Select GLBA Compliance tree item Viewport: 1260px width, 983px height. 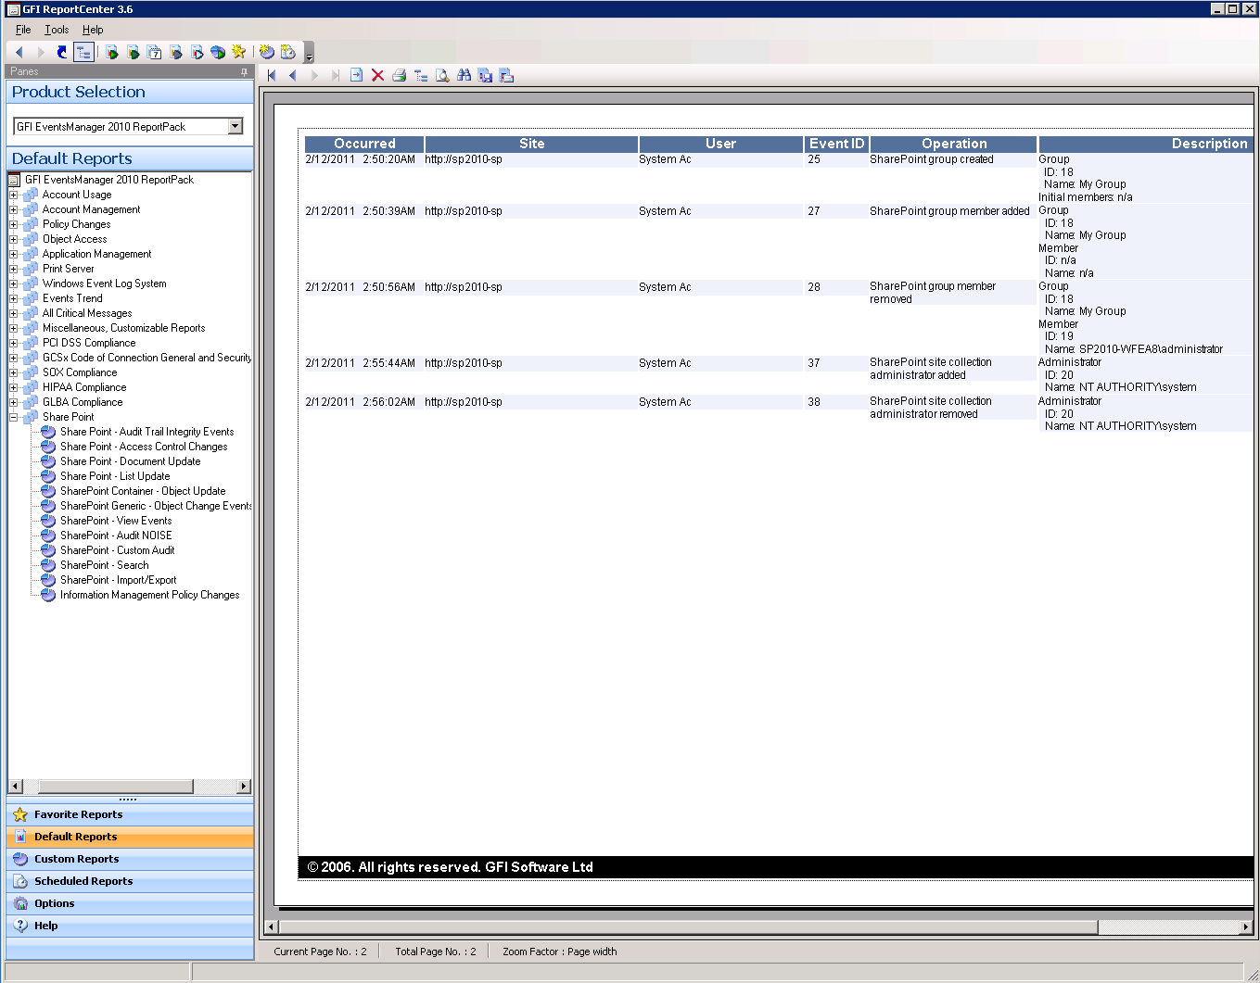(x=83, y=402)
